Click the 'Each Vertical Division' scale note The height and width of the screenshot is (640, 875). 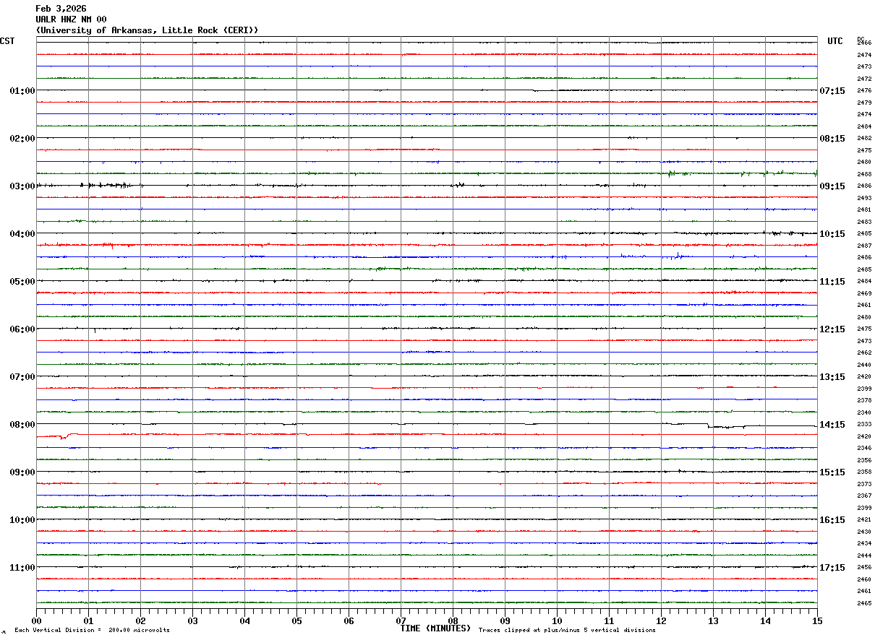pyautogui.click(x=92, y=631)
